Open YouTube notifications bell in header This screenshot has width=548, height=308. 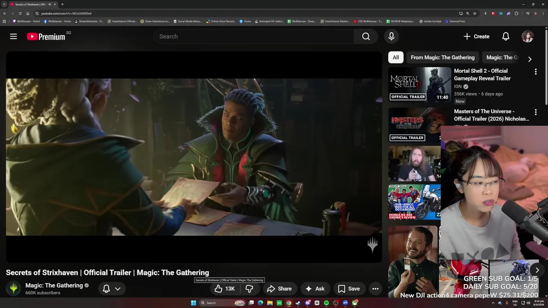506,36
